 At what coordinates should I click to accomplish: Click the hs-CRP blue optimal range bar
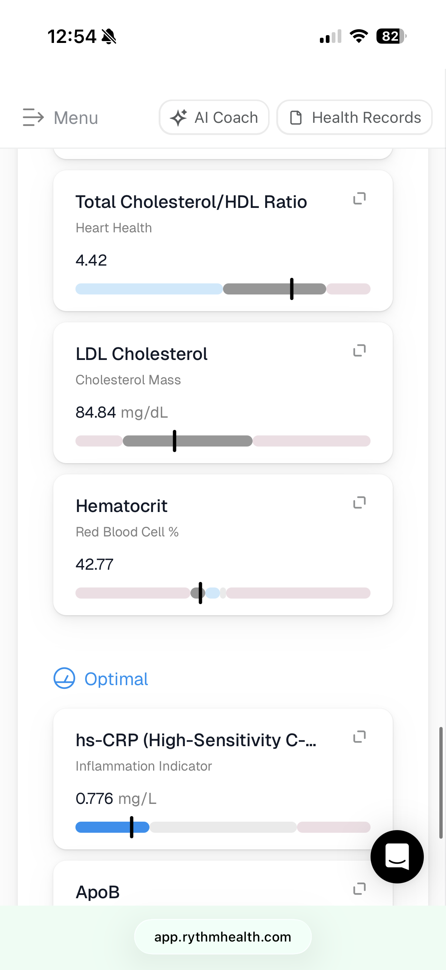pyautogui.click(x=112, y=827)
